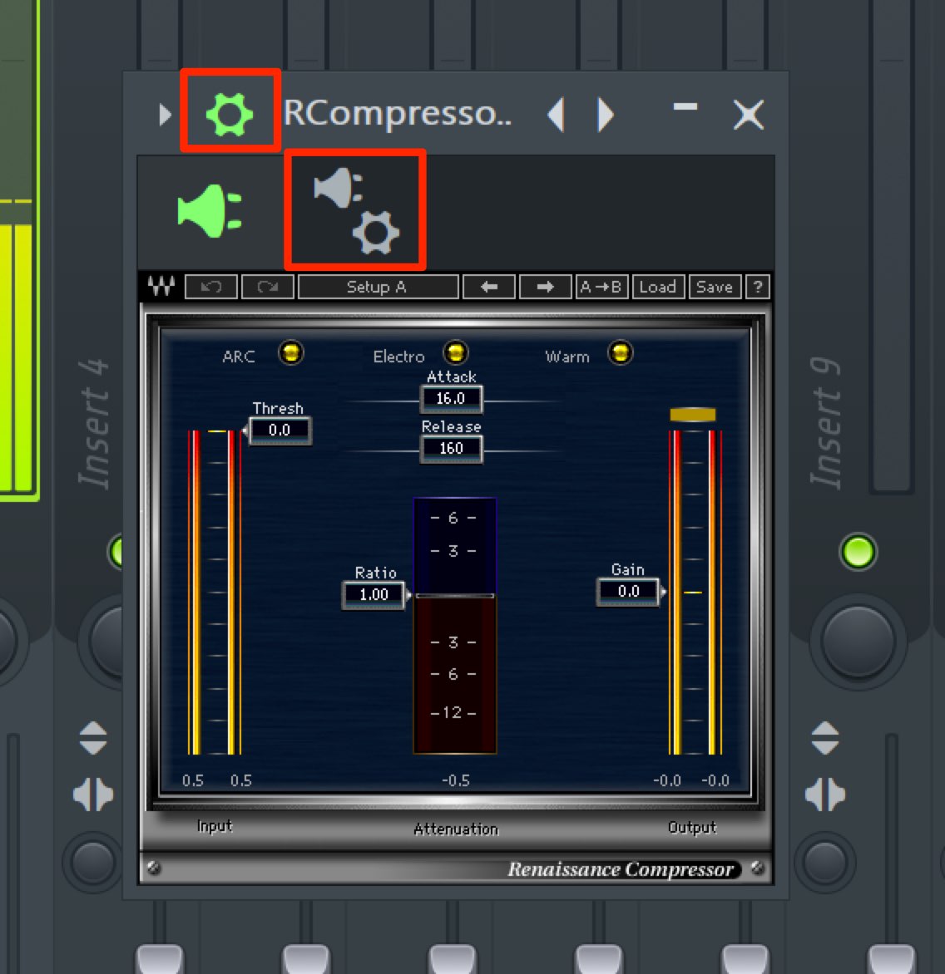Click Insert 9 stereo separation icon
The image size is (945, 974).
tap(825, 794)
